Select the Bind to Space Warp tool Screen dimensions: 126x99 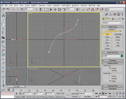click(22, 9)
